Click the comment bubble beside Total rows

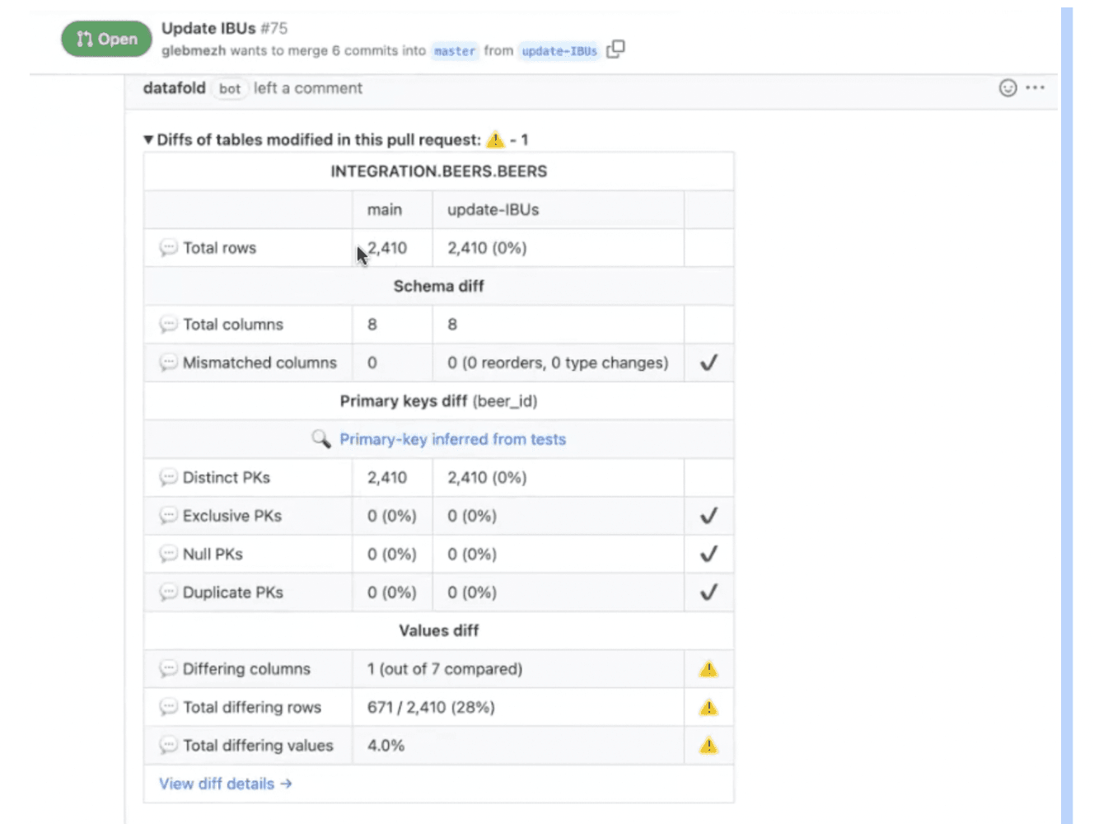coord(169,247)
